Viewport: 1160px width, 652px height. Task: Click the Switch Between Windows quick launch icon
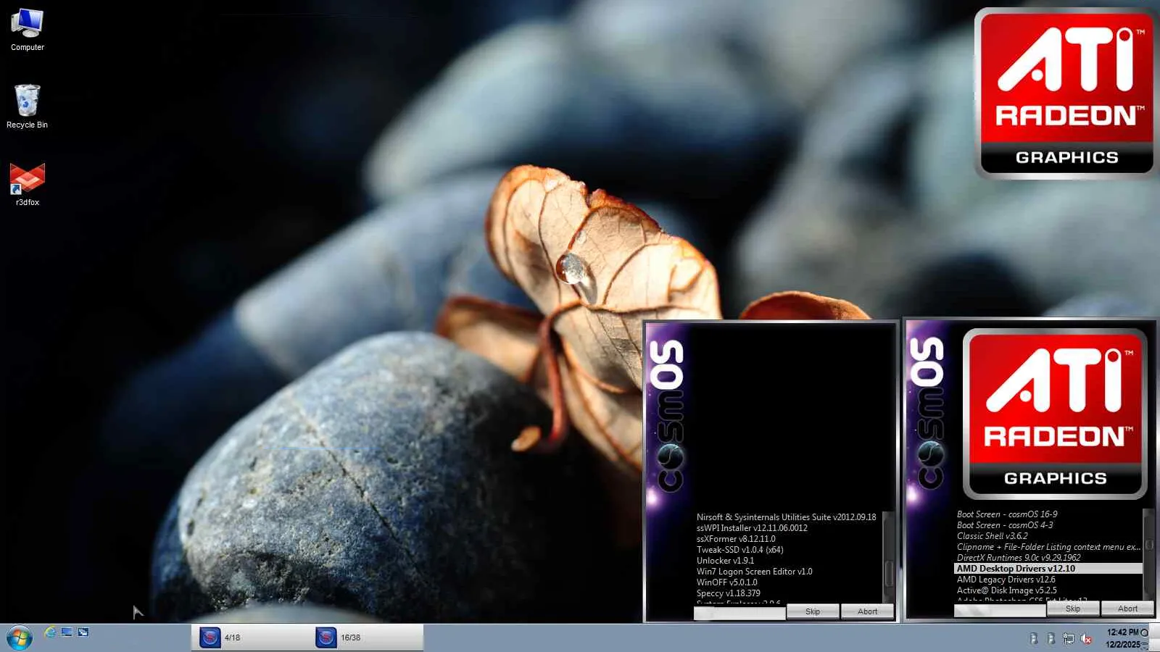[x=83, y=632]
